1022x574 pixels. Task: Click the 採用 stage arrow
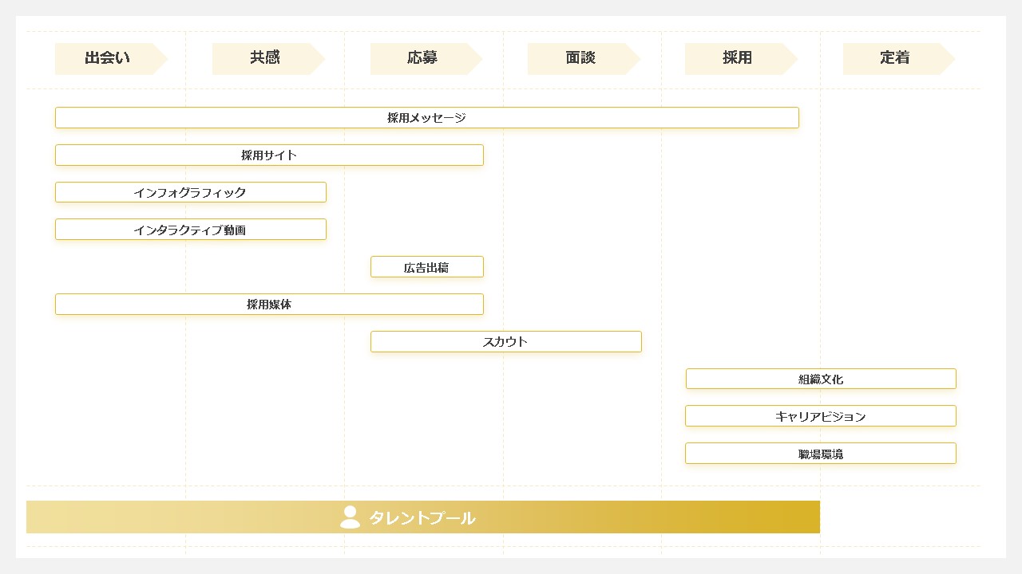coord(739,58)
